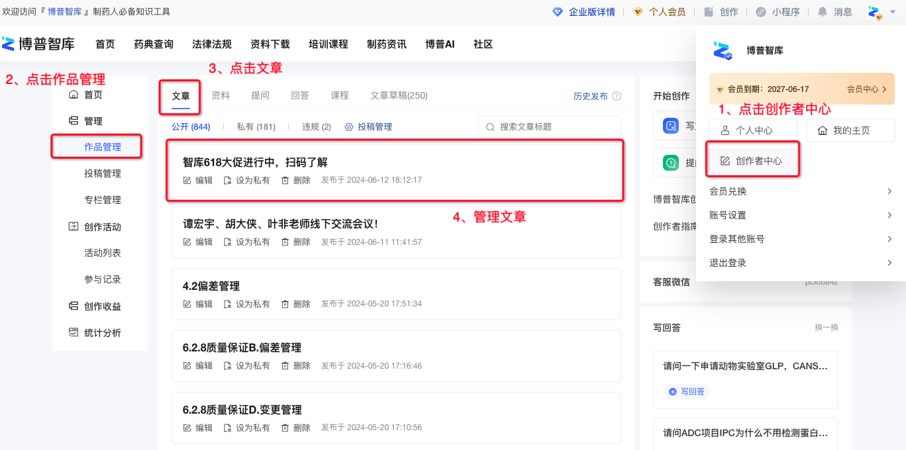Open 社区 navigation menu
906x450 pixels.
click(483, 44)
